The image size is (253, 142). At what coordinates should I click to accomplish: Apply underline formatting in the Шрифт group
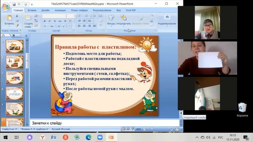point(55,21)
